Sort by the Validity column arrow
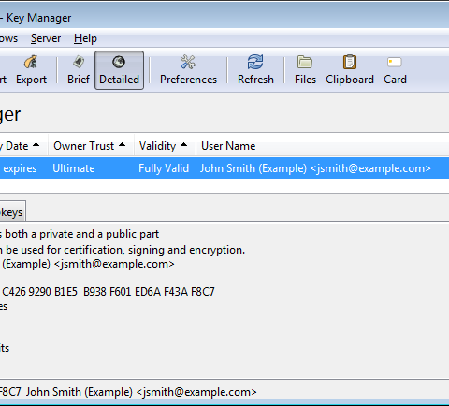The image size is (449, 406). tap(183, 144)
